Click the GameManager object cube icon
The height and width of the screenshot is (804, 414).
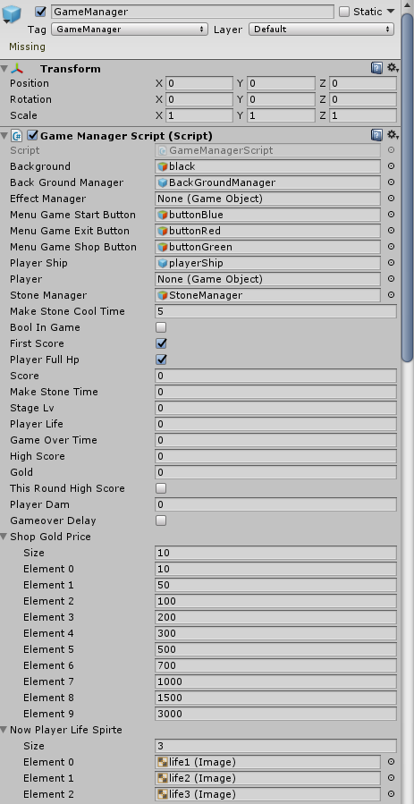[x=12, y=13]
